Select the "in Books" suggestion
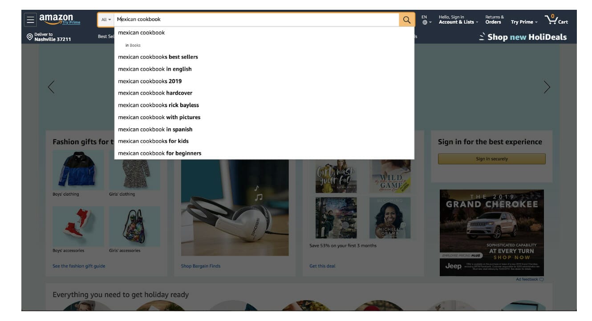The image size is (592, 321). pyautogui.click(x=264, y=45)
